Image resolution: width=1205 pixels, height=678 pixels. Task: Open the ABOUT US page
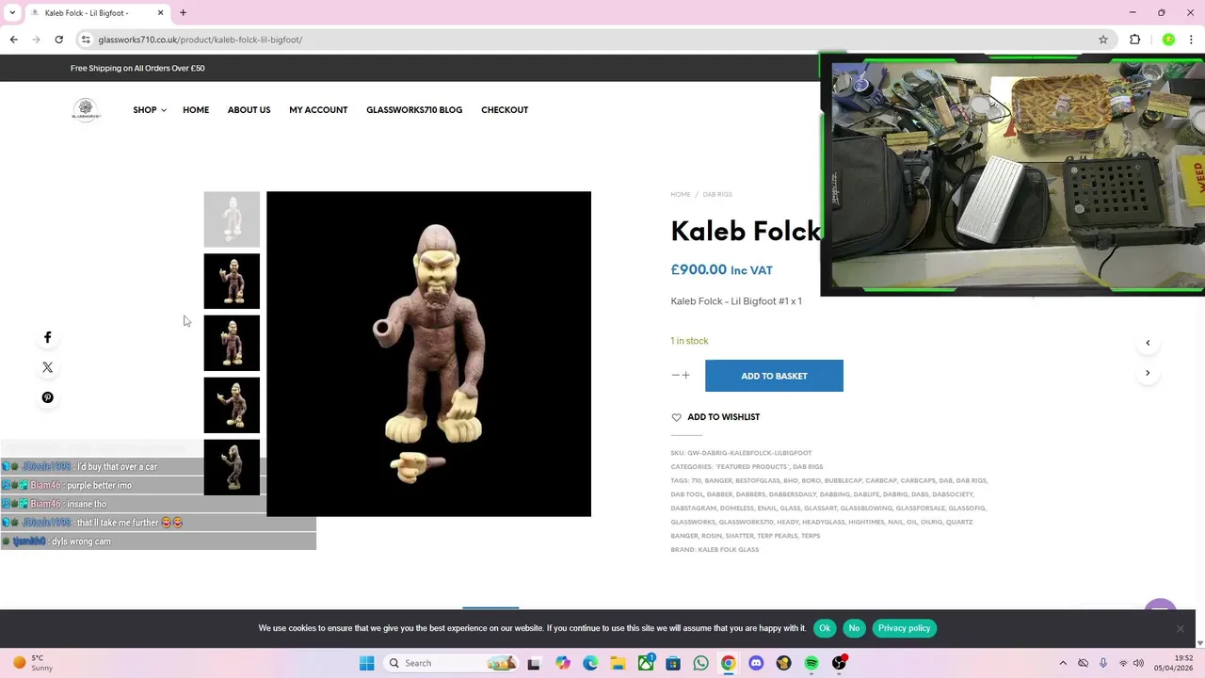(249, 110)
